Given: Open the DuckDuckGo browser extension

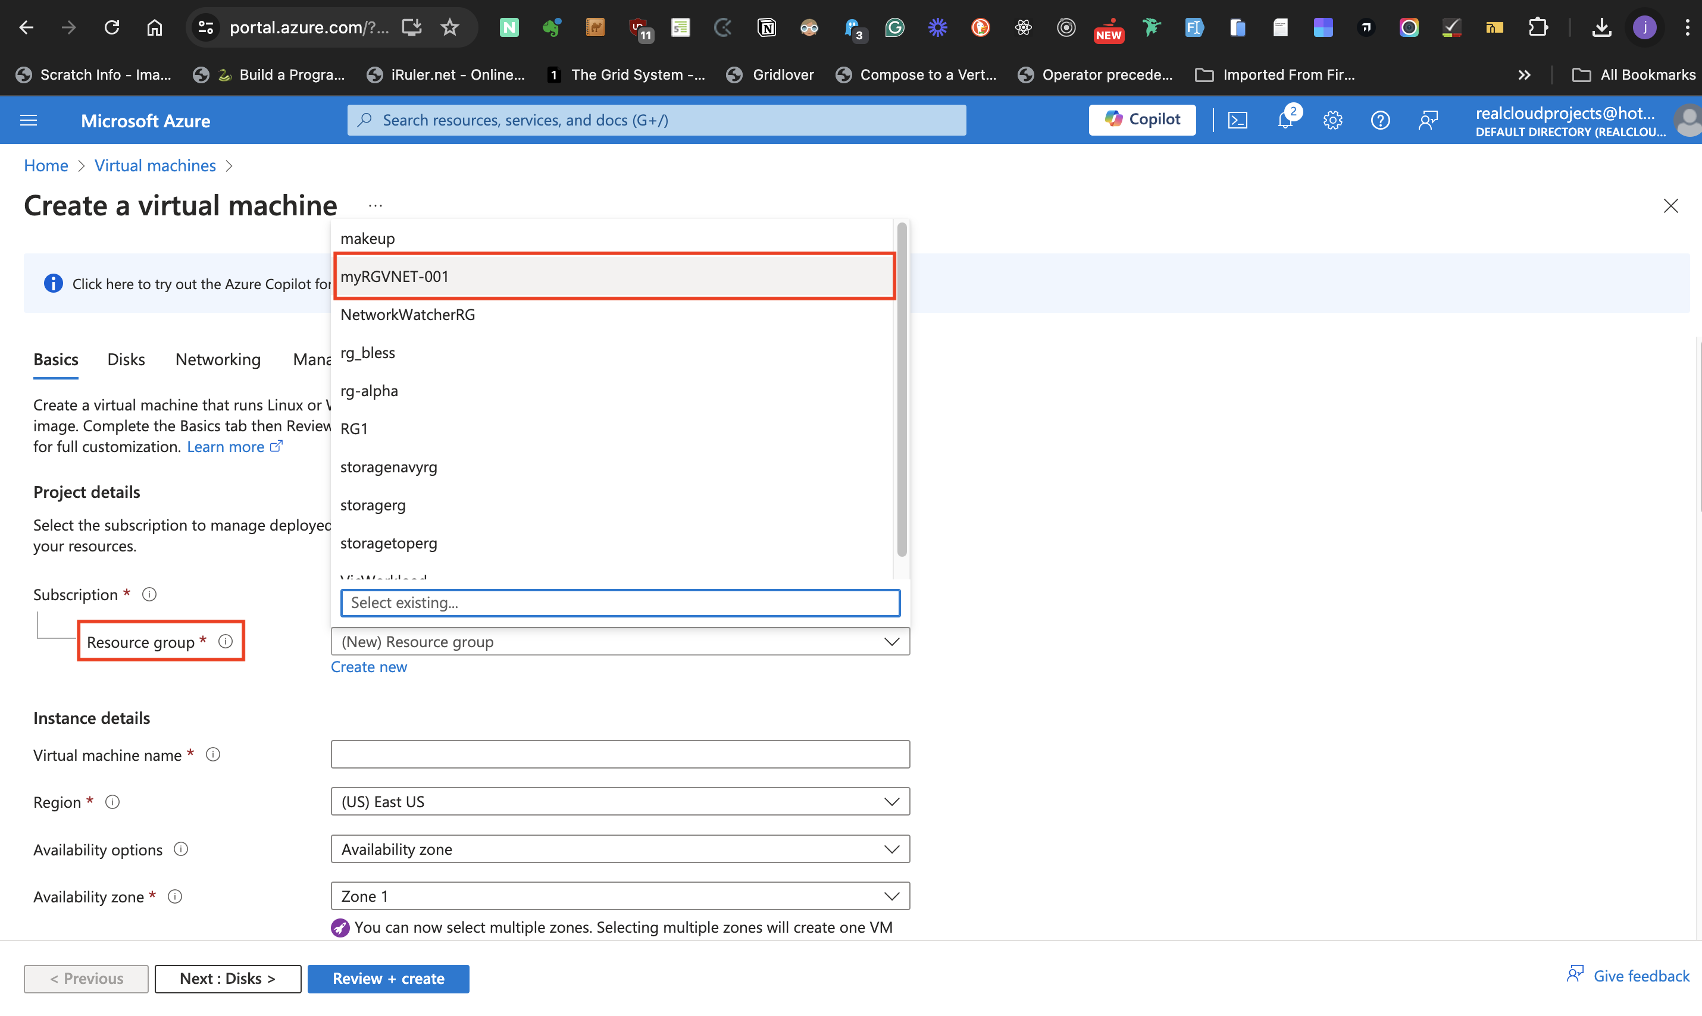Looking at the screenshot, I should click(980, 27).
